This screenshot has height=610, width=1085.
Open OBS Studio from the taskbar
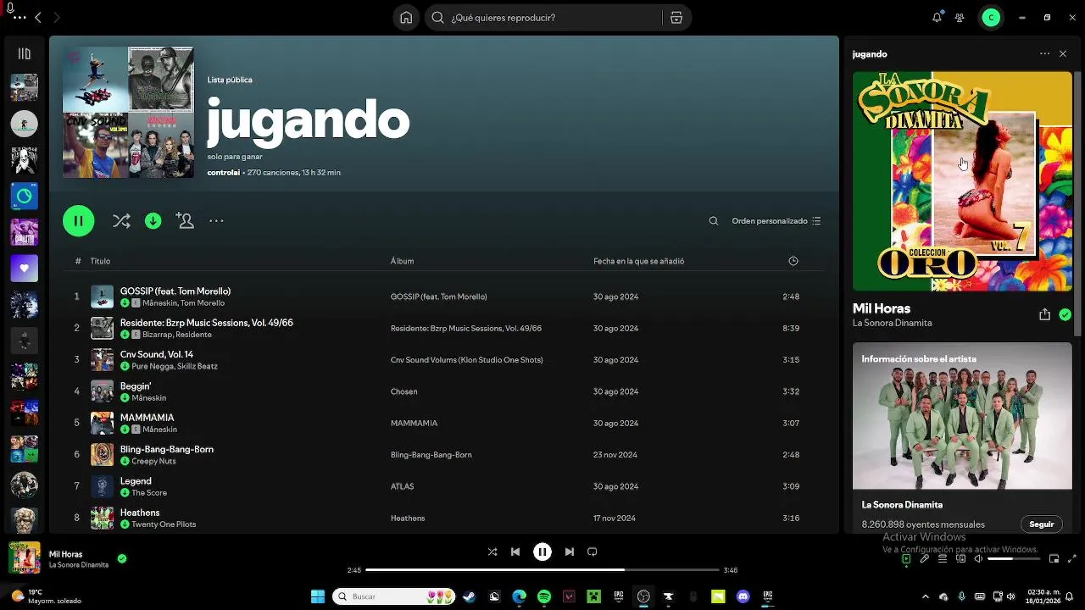[x=643, y=596]
